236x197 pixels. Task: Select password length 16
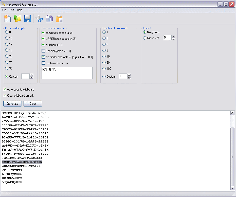coord(7,50)
